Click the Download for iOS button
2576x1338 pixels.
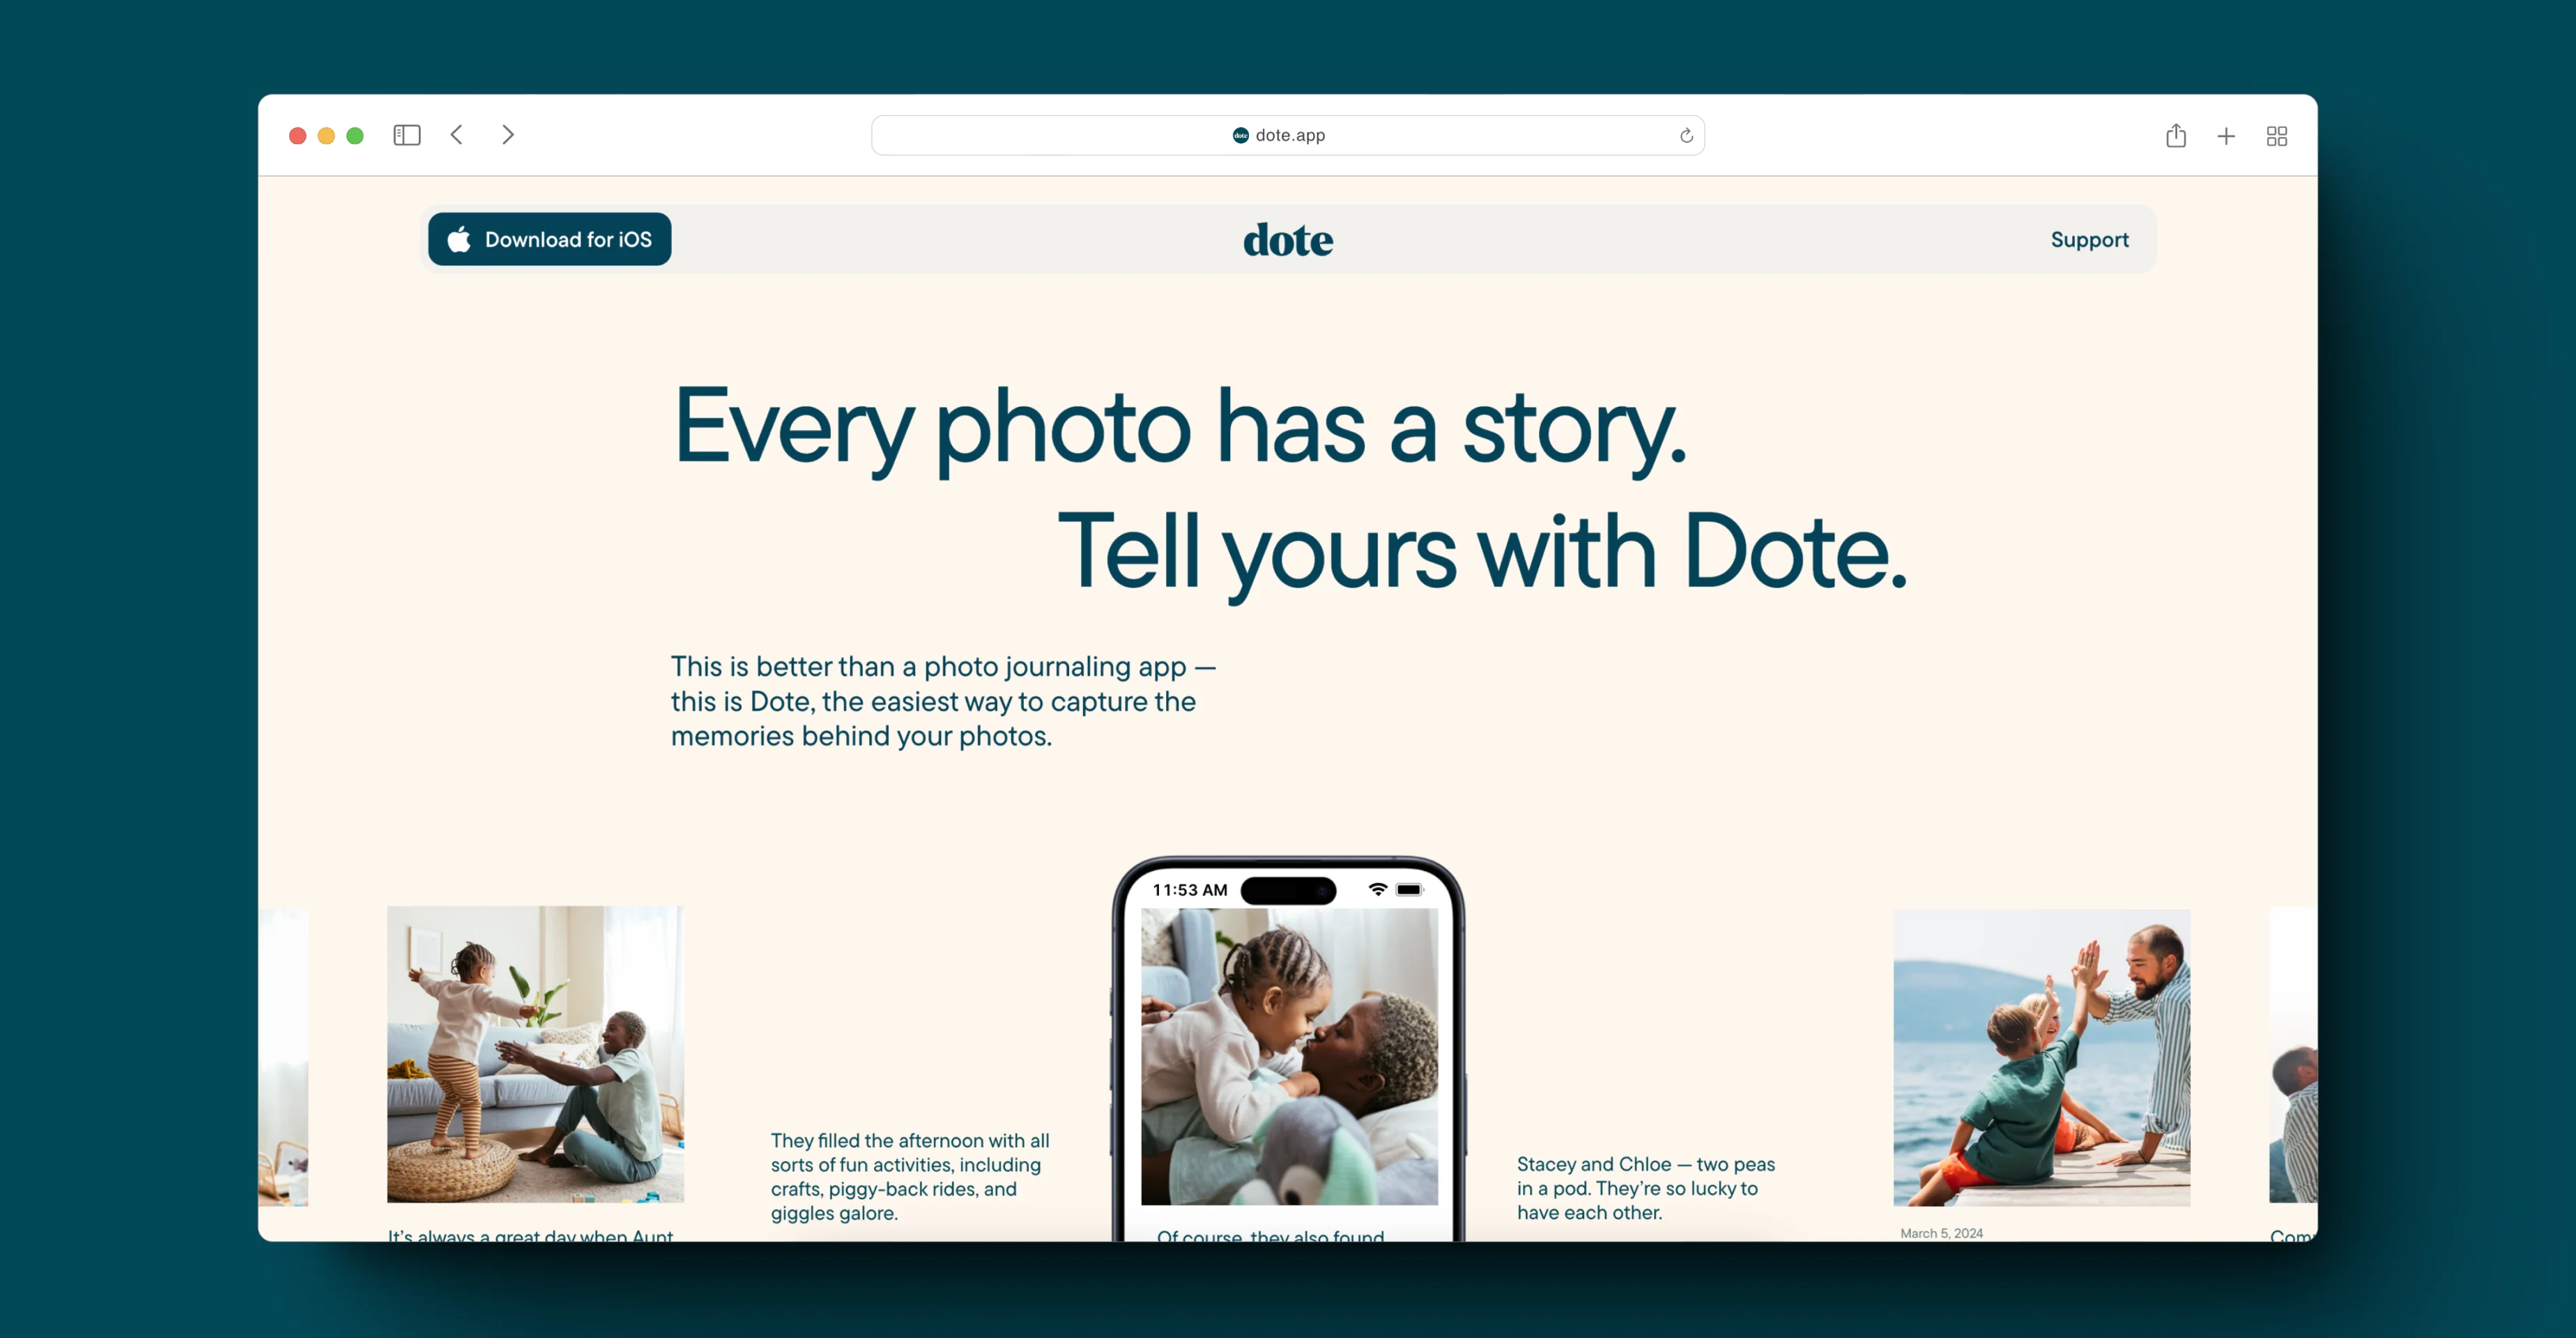pyautogui.click(x=550, y=239)
